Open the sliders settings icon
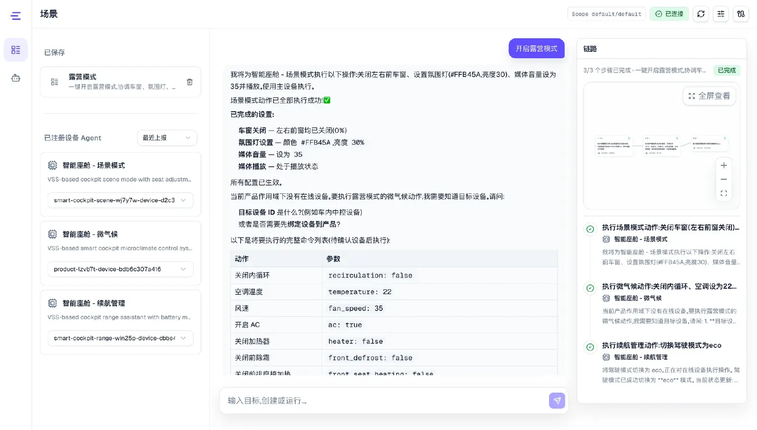The width and height of the screenshot is (757, 430). pyautogui.click(x=721, y=14)
